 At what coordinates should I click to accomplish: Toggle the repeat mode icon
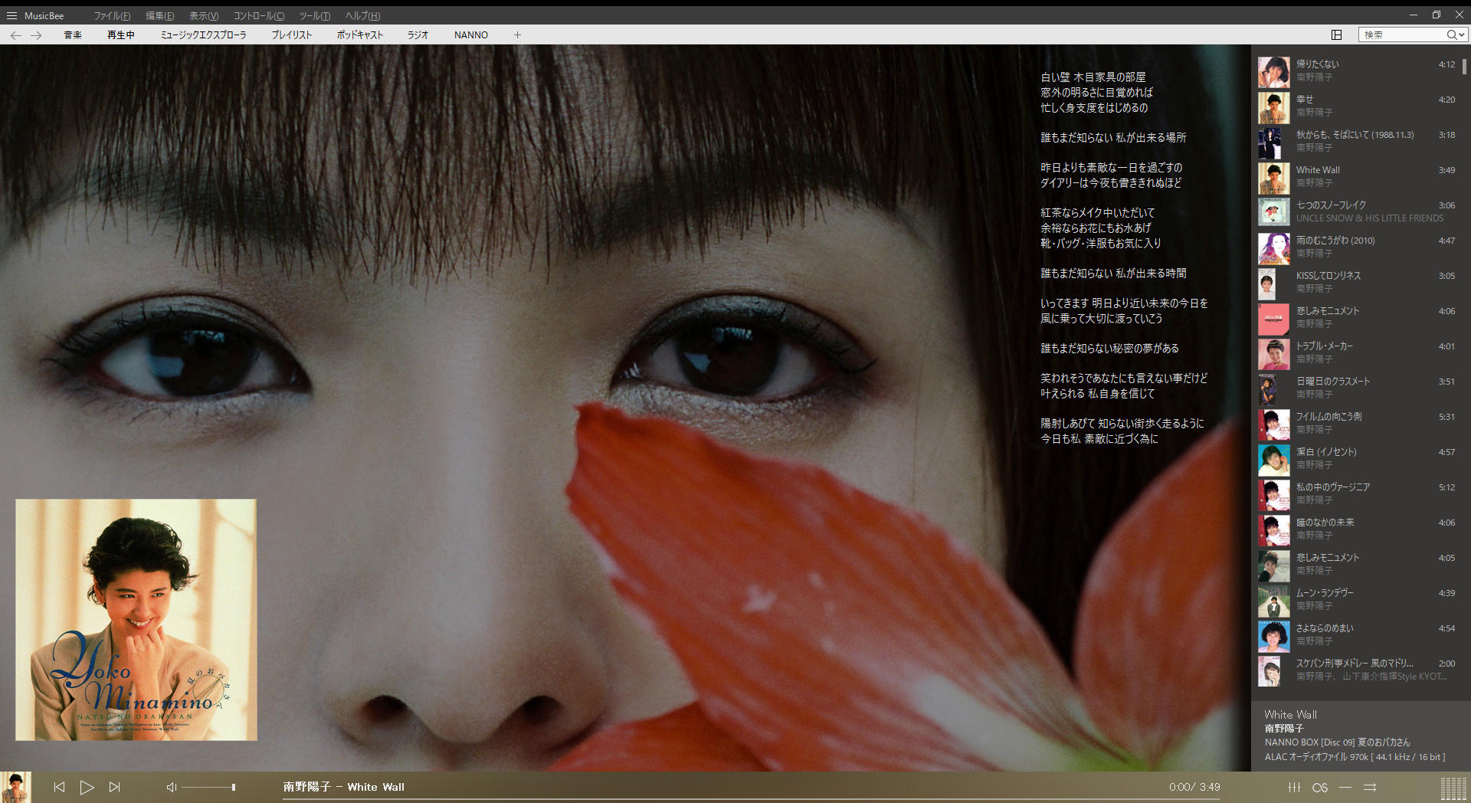[1345, 787]
